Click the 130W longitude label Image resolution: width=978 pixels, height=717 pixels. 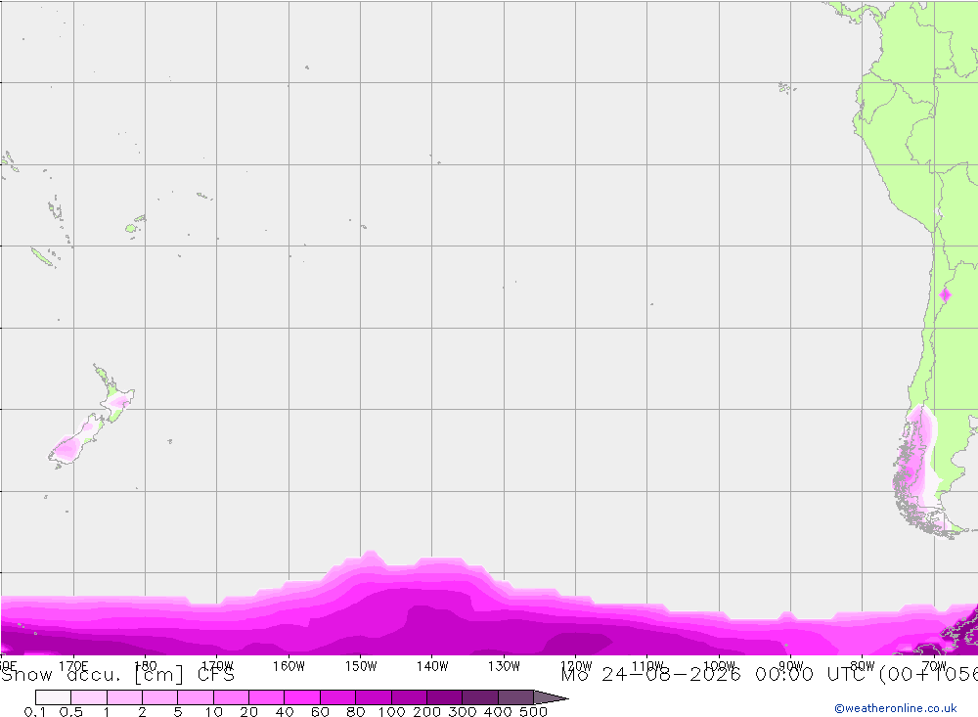click(x=504, y=666)
